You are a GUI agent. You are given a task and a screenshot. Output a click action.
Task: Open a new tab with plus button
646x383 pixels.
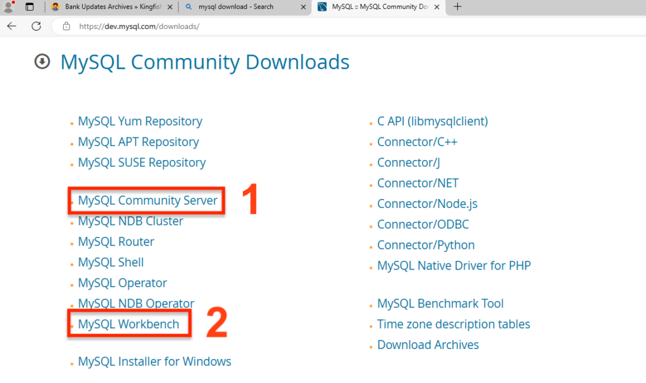coord(457,6)
